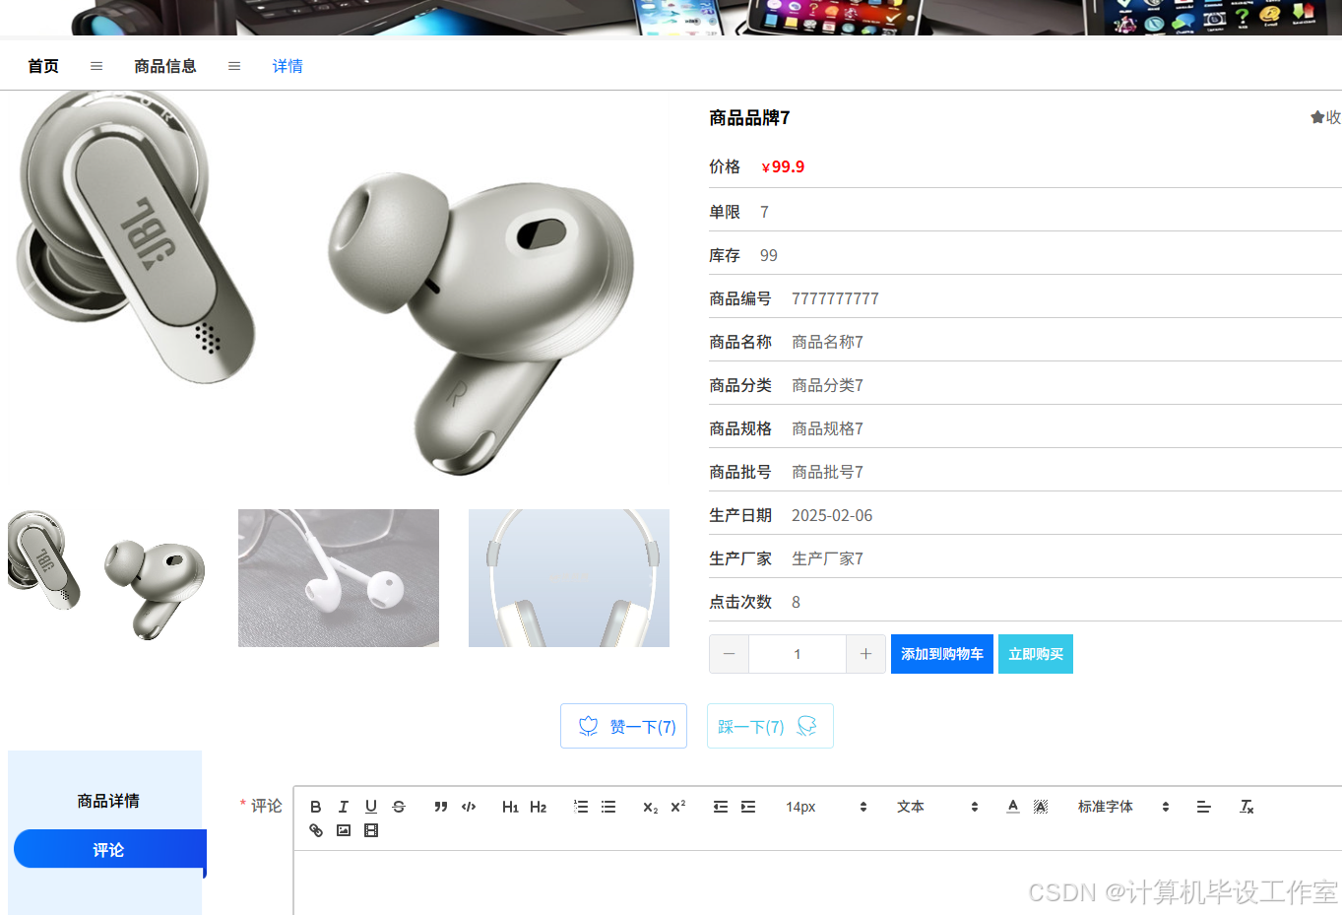Screen dimensions: 1342x915
Task: Click the 点击次数 value 8
Action: (796, 602)
